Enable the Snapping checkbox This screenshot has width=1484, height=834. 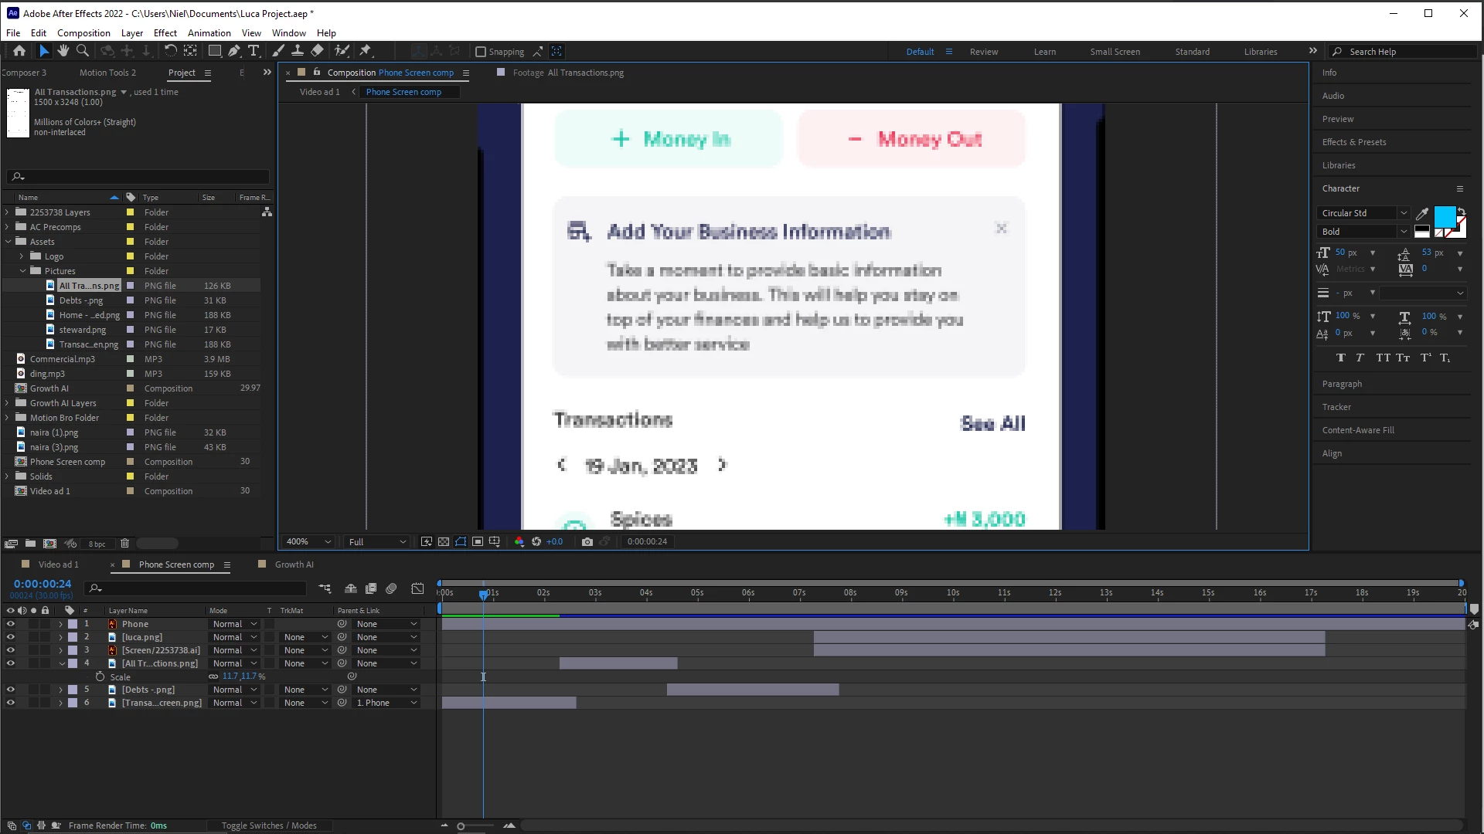pos(481,52)
